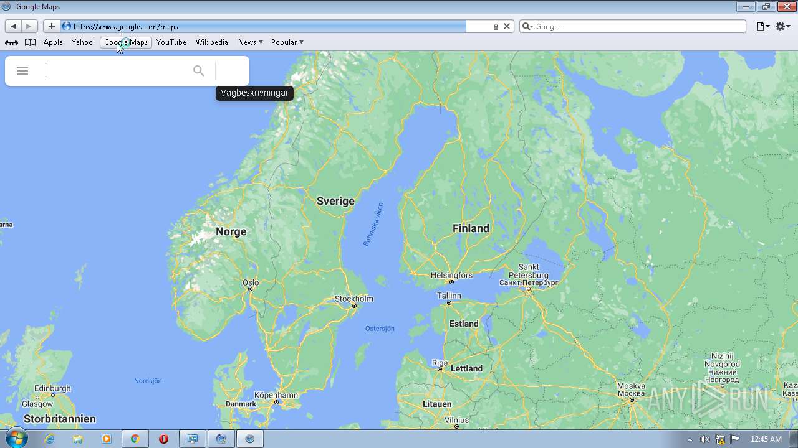The width and height of the screenshot is (798, 448).
Task: Expand the Popular bookmarks dropdown
Action: 287,42
